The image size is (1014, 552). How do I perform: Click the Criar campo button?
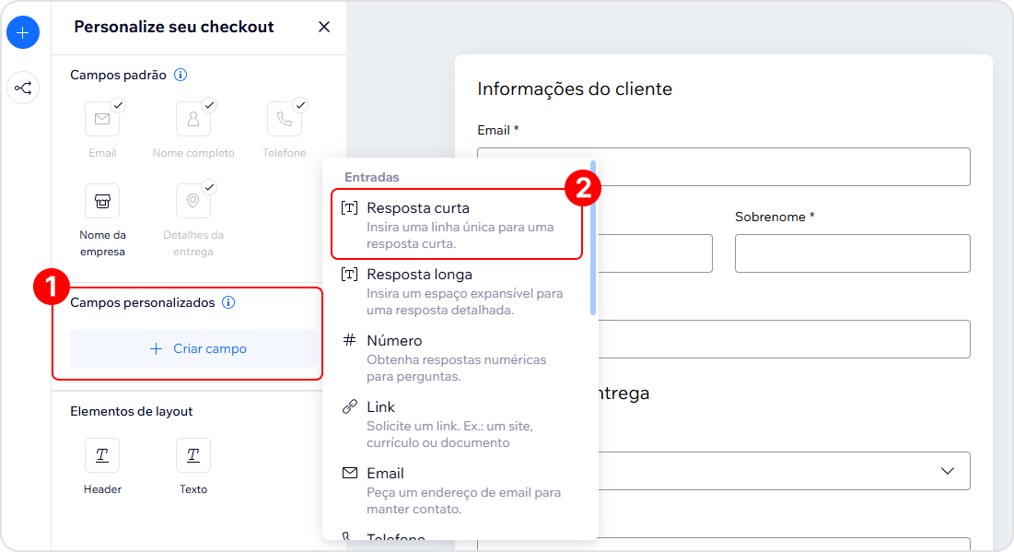tap(193, 348)
